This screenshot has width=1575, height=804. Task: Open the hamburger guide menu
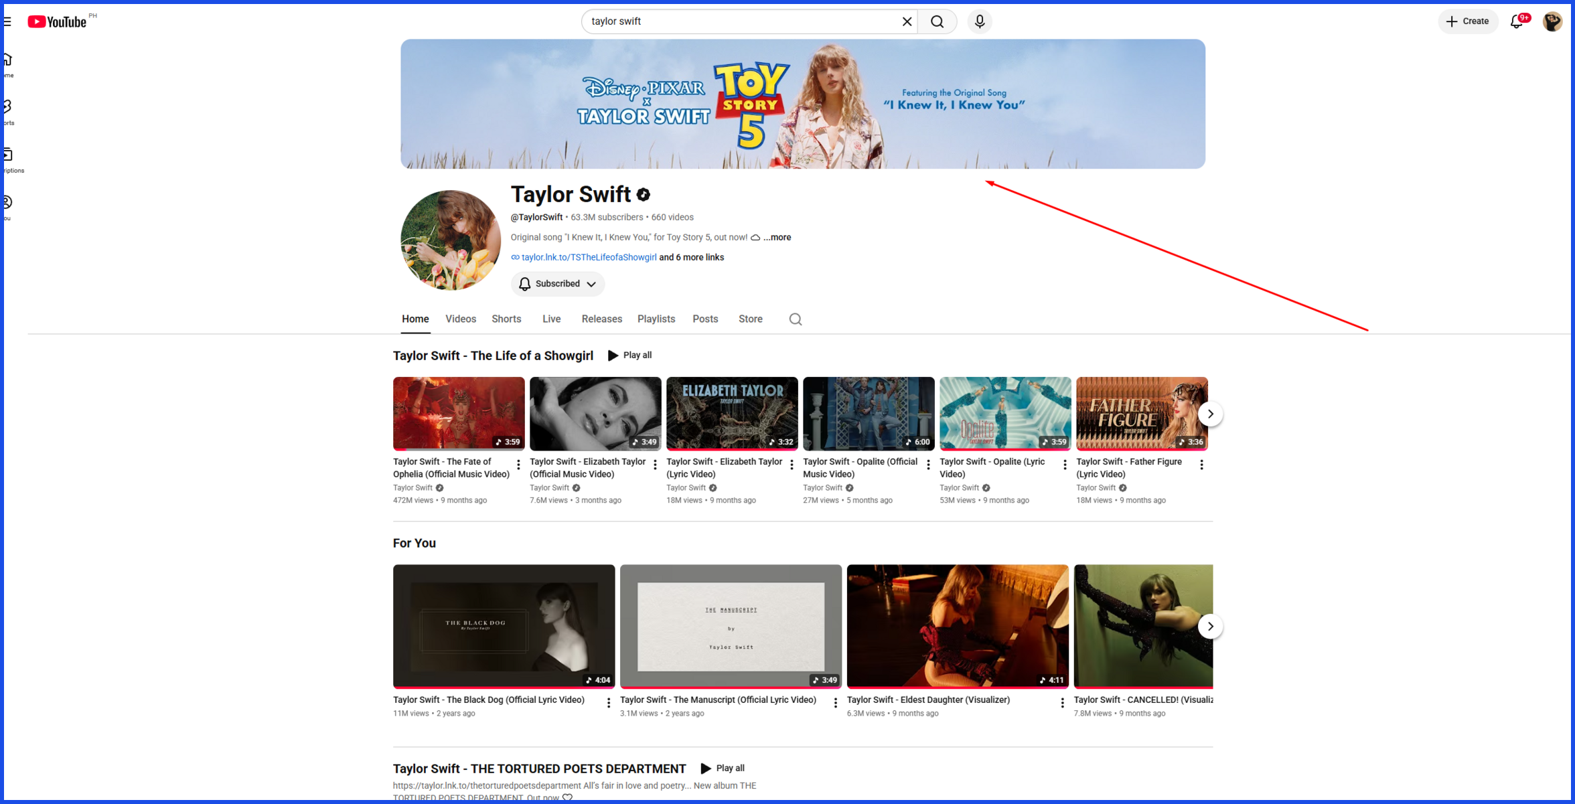pos(7,21)
